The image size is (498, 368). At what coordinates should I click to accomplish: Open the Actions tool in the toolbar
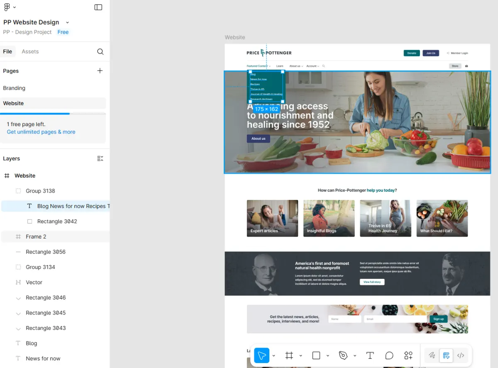408,356
